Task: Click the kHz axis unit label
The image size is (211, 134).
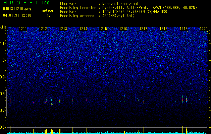Action: coord(3,27)
